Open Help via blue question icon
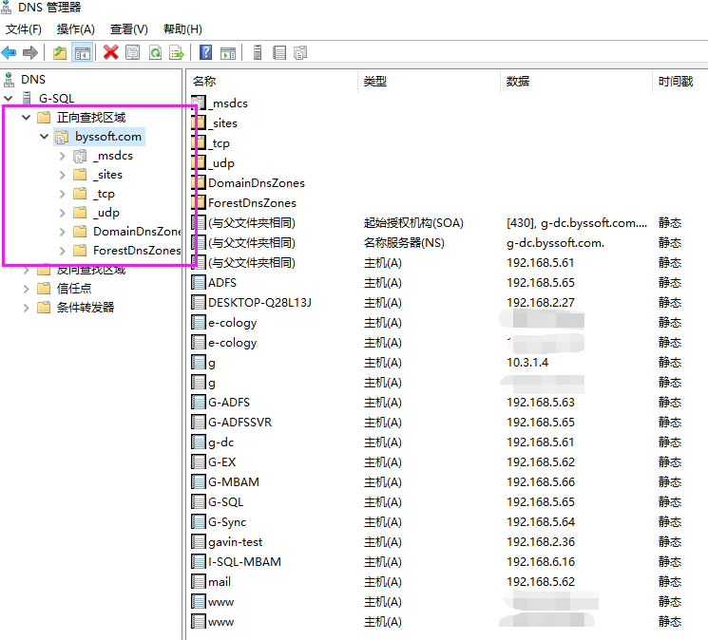708x640 pixels. 205,52
